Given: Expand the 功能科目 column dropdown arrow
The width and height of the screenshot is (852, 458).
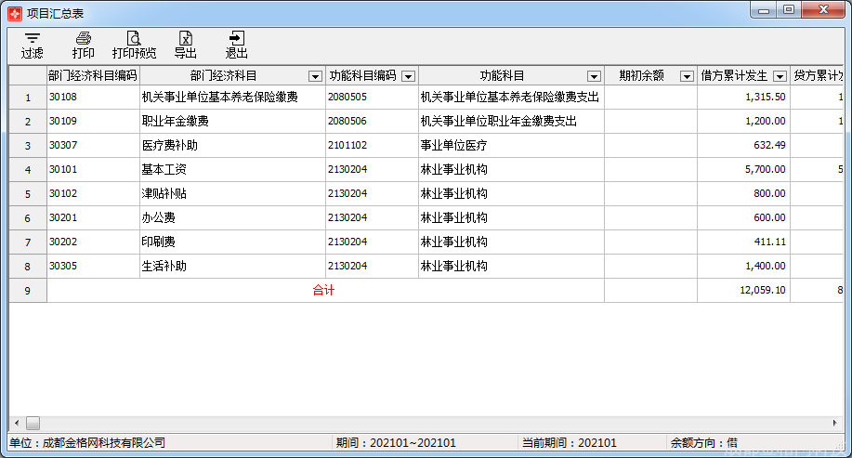Looking at the screenshot, I should coord(595,76).
